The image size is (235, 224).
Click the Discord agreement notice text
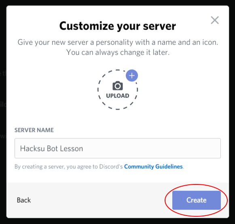pyautogui.click(x=99, y=167)
